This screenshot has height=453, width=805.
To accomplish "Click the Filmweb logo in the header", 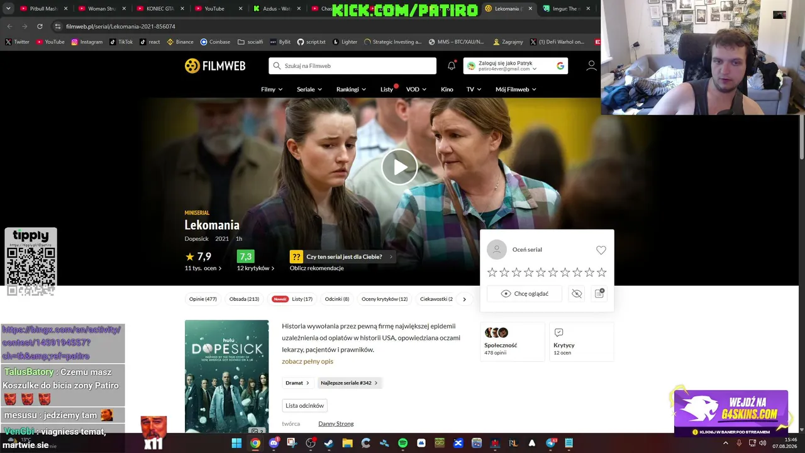I will pos(215,65).
